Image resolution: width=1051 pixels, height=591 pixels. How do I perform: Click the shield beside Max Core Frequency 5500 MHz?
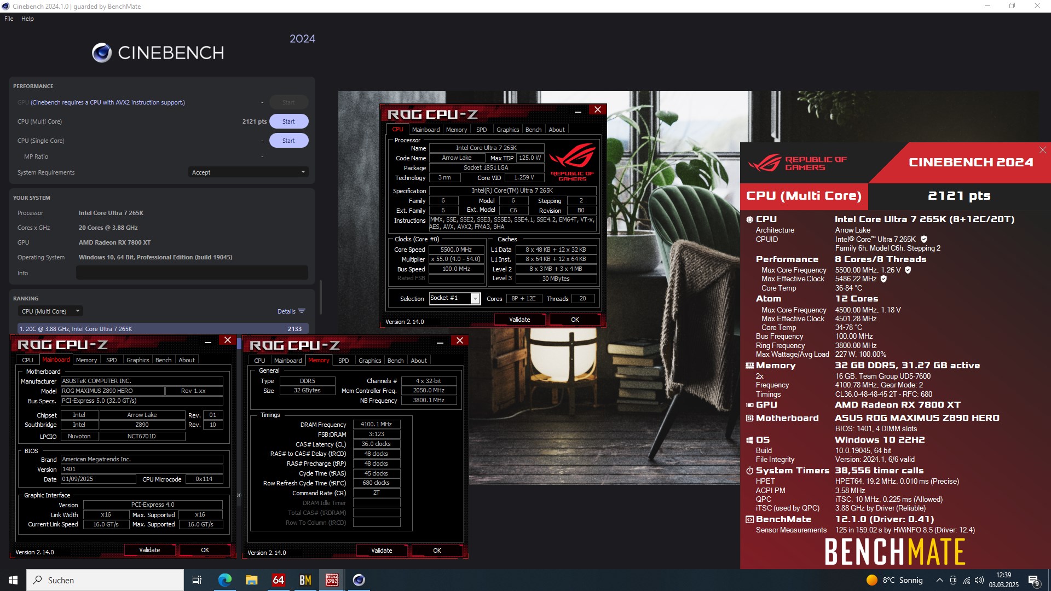(x=908, y=270)
